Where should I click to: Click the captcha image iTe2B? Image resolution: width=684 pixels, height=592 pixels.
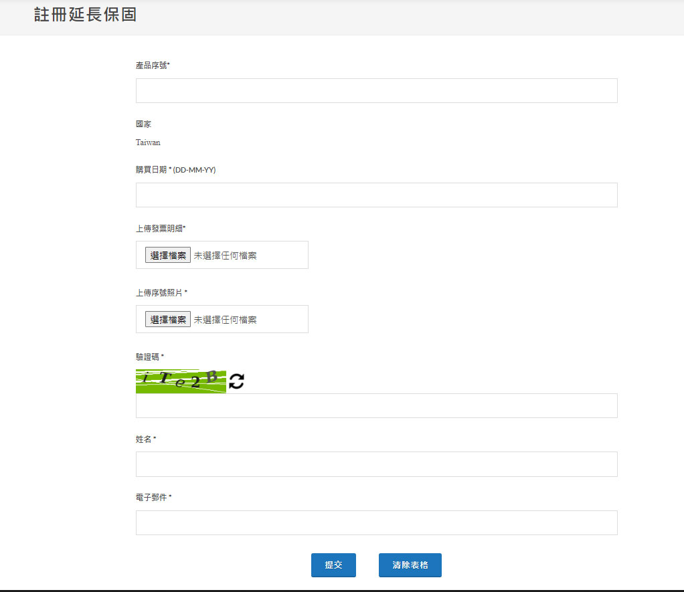pos(181,381)
